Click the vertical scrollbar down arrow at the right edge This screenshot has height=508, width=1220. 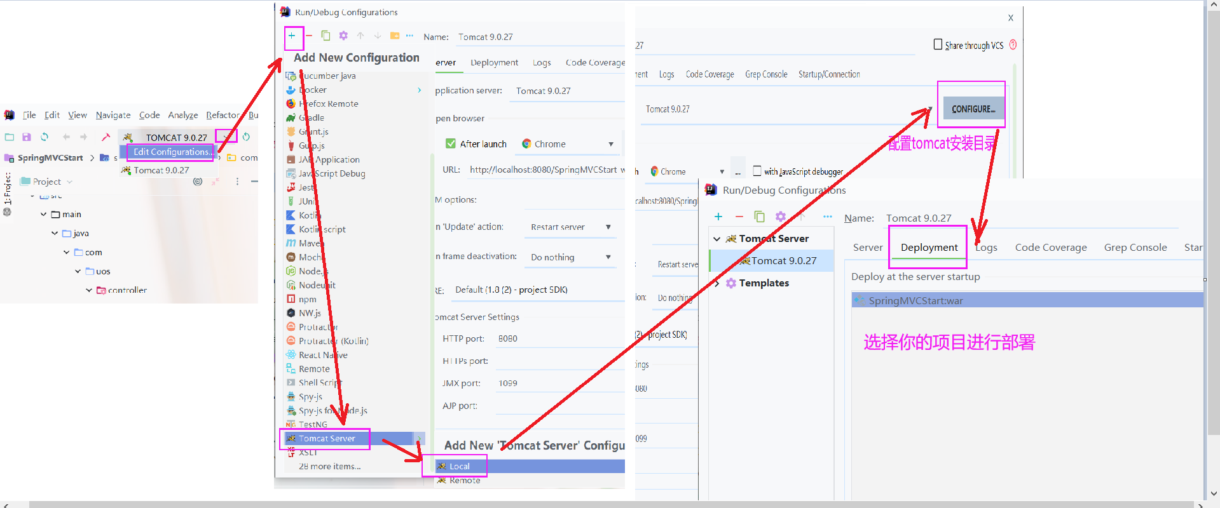[x=1214, y=493]
